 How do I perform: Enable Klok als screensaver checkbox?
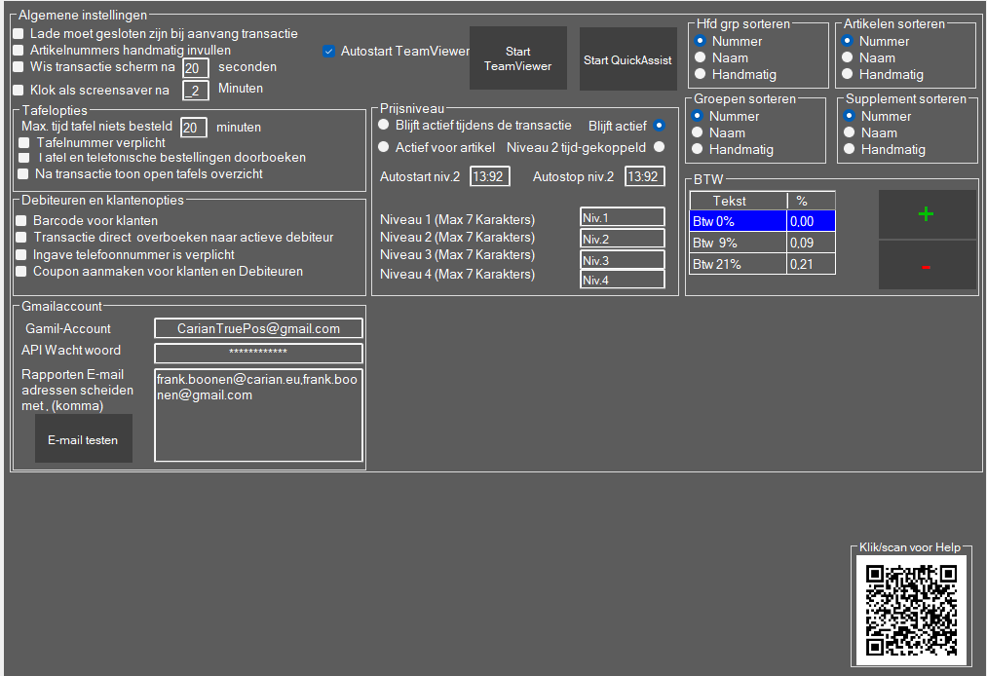19,90
